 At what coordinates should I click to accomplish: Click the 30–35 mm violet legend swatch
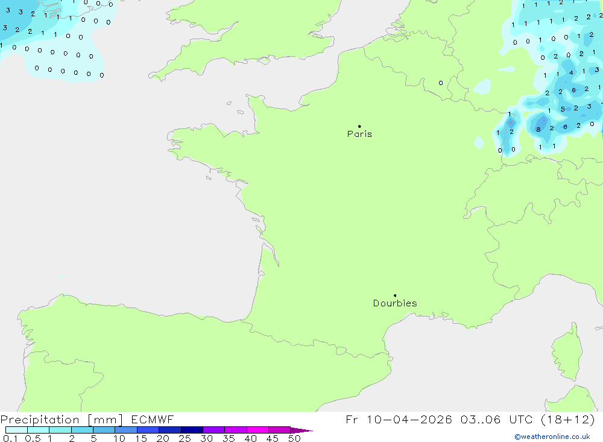(x=214, y=430)
